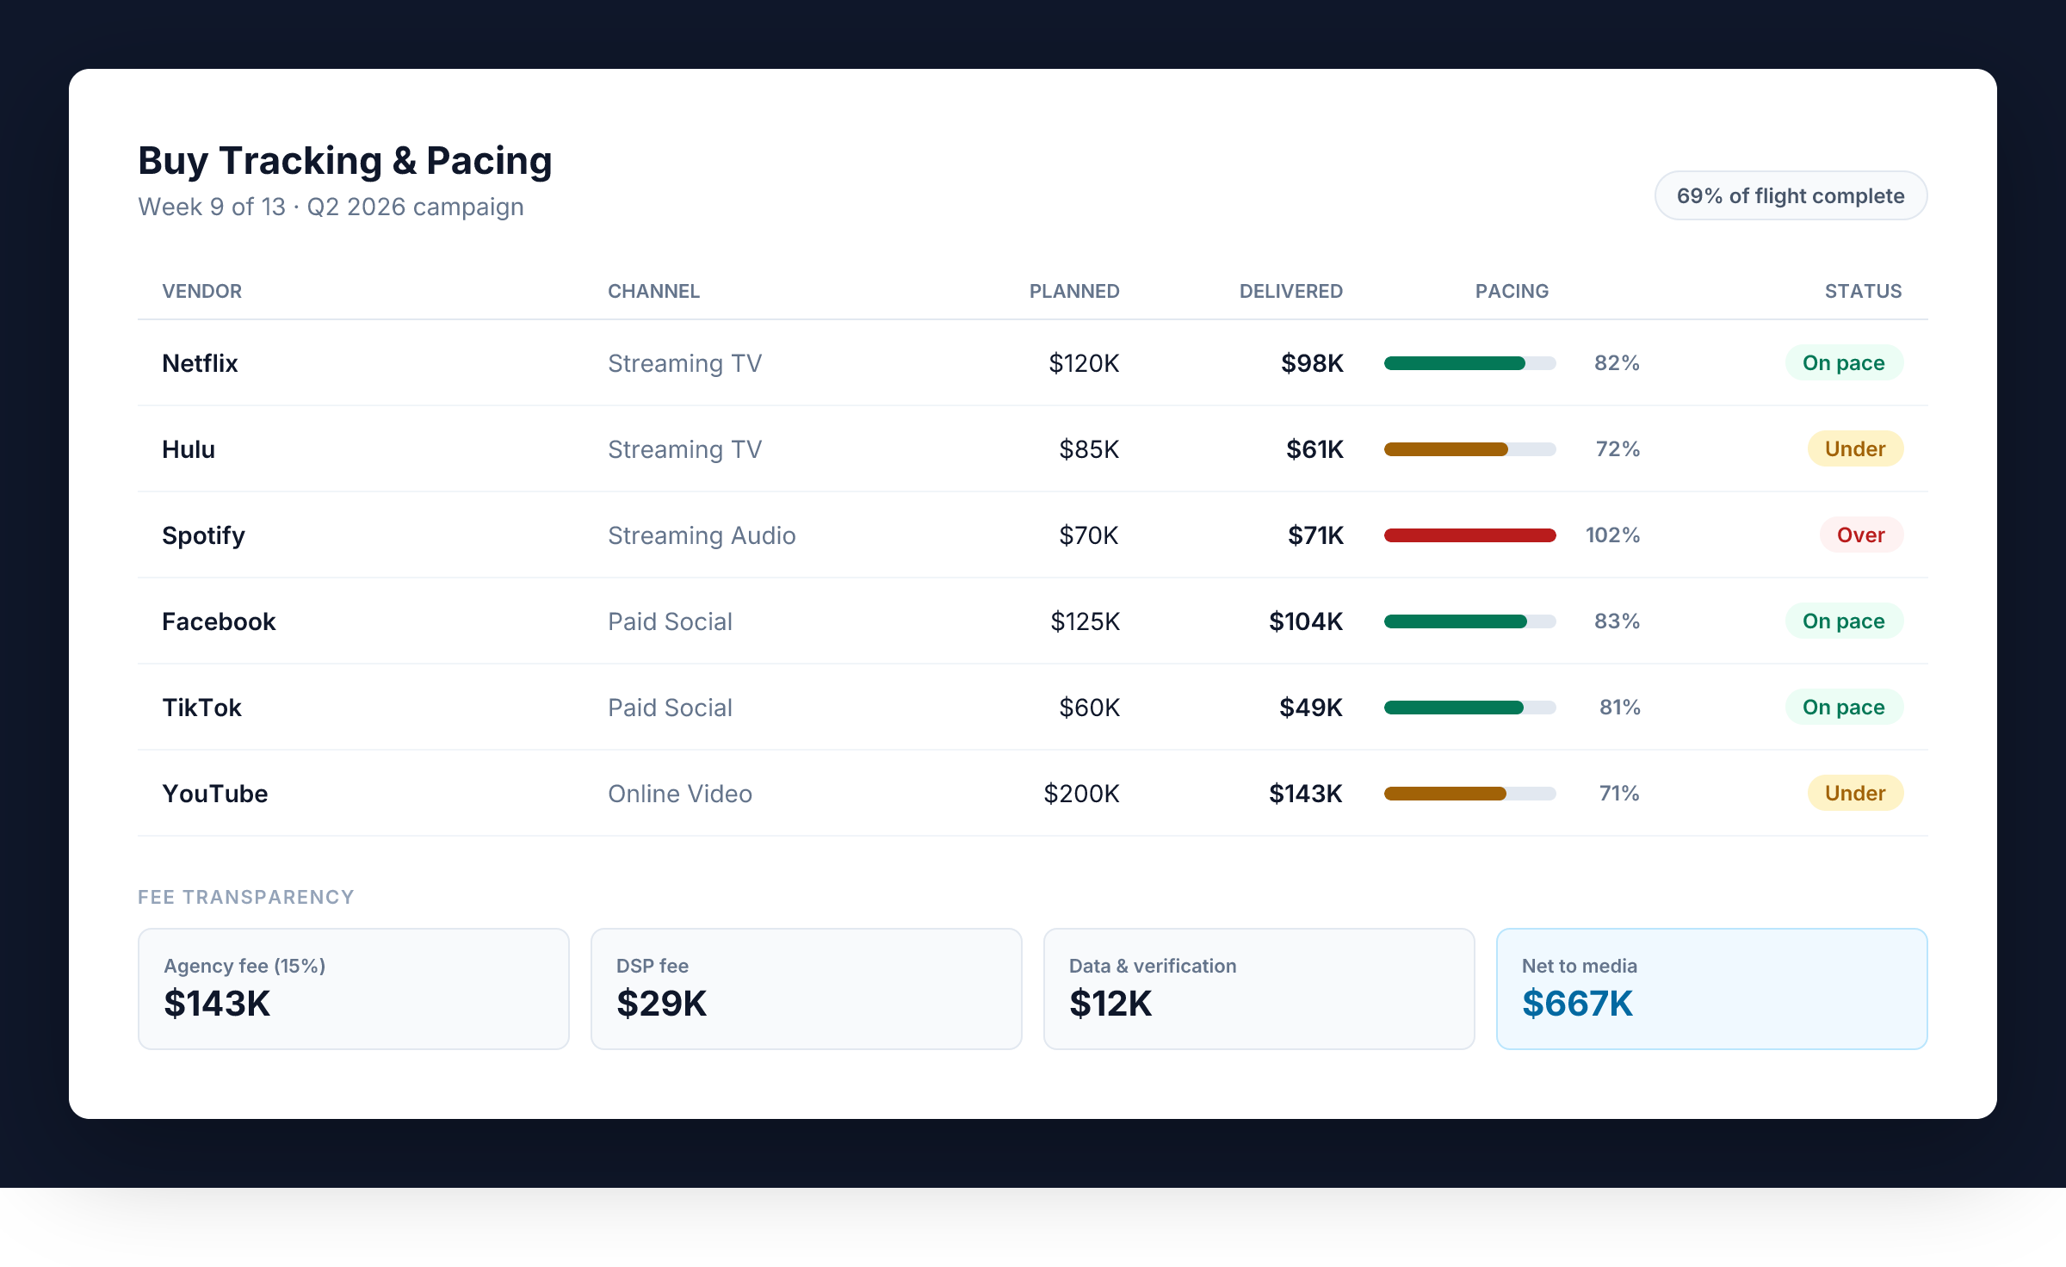The width and height of the screenshot is (2066, 1267).
Task: Click the YouTube pacing progress bar
Action: point(1469,794)
